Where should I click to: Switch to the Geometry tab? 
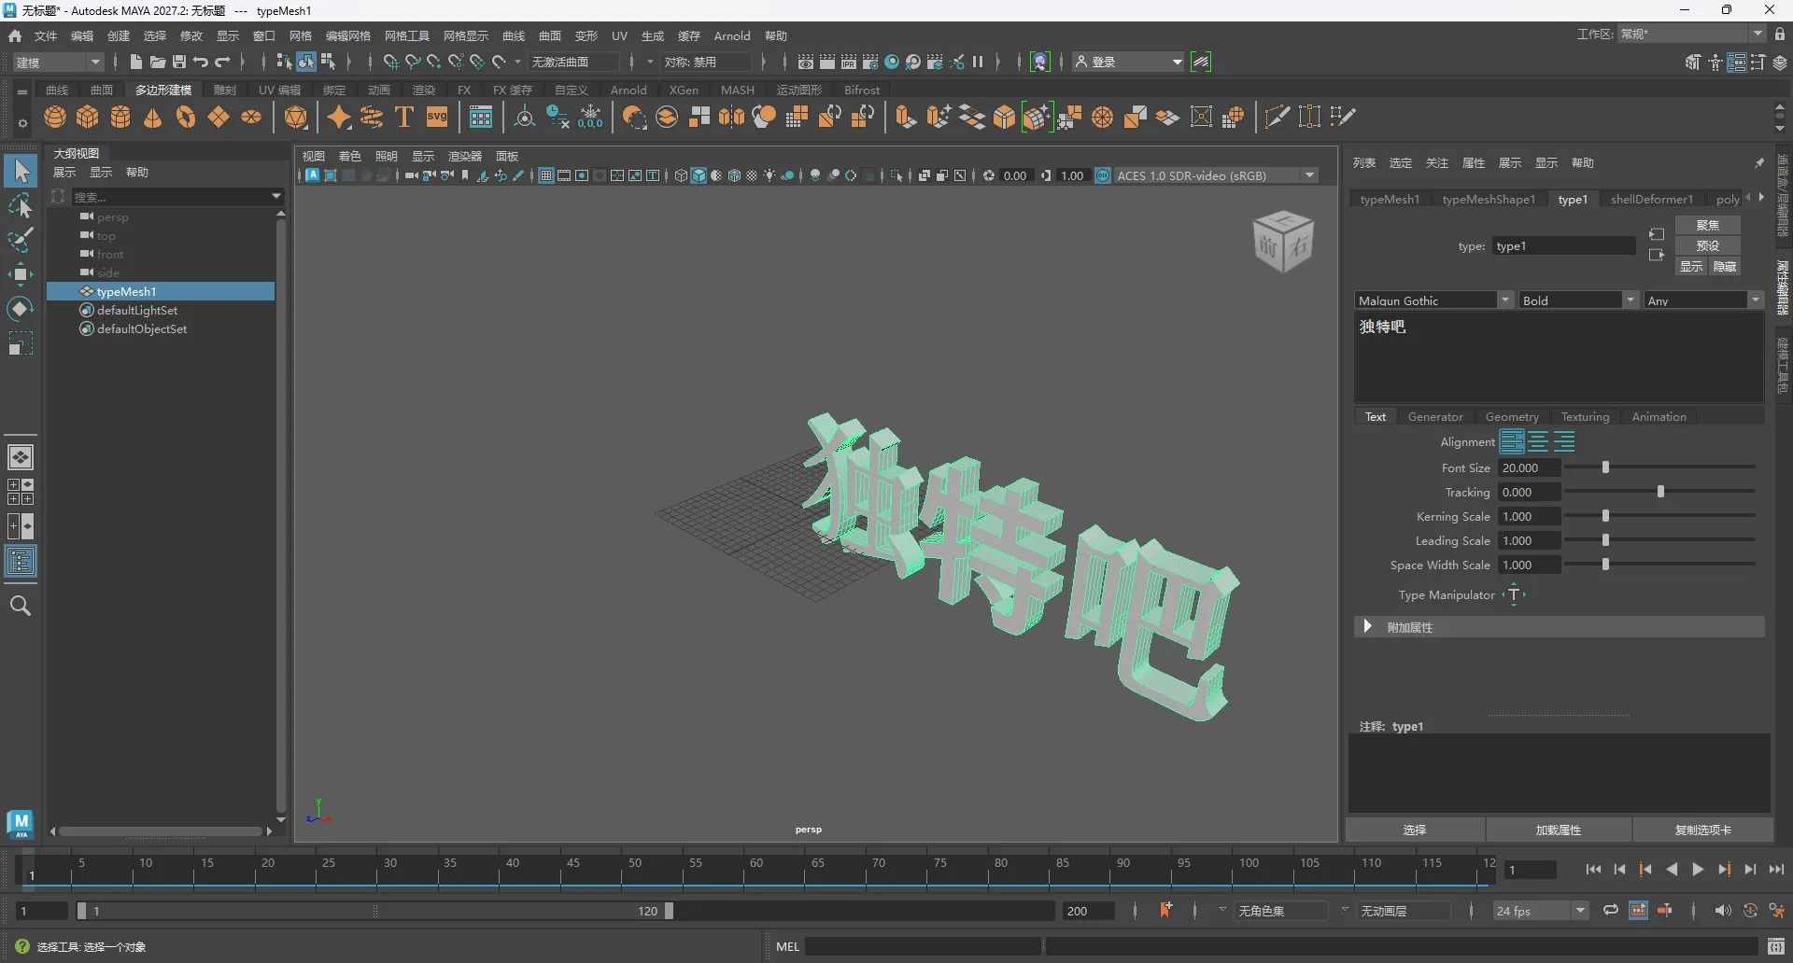click(1512, 416)
